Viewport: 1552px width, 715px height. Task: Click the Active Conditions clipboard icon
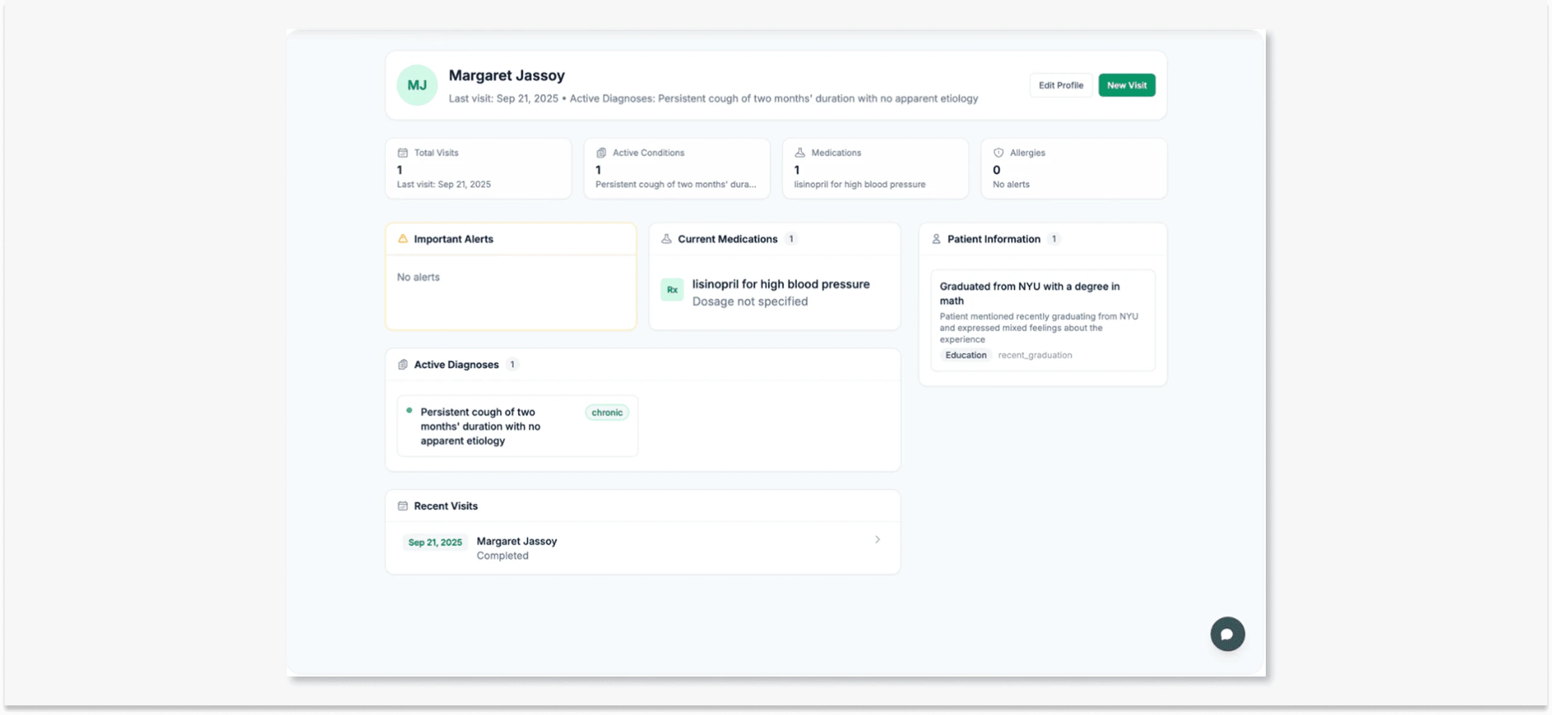coord(601,153)
